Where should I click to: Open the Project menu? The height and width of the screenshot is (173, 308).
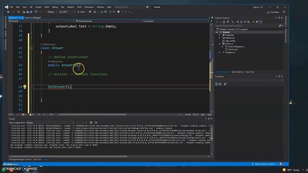[38, 7]
